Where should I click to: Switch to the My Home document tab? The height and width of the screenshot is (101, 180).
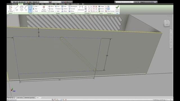[20, 98]
